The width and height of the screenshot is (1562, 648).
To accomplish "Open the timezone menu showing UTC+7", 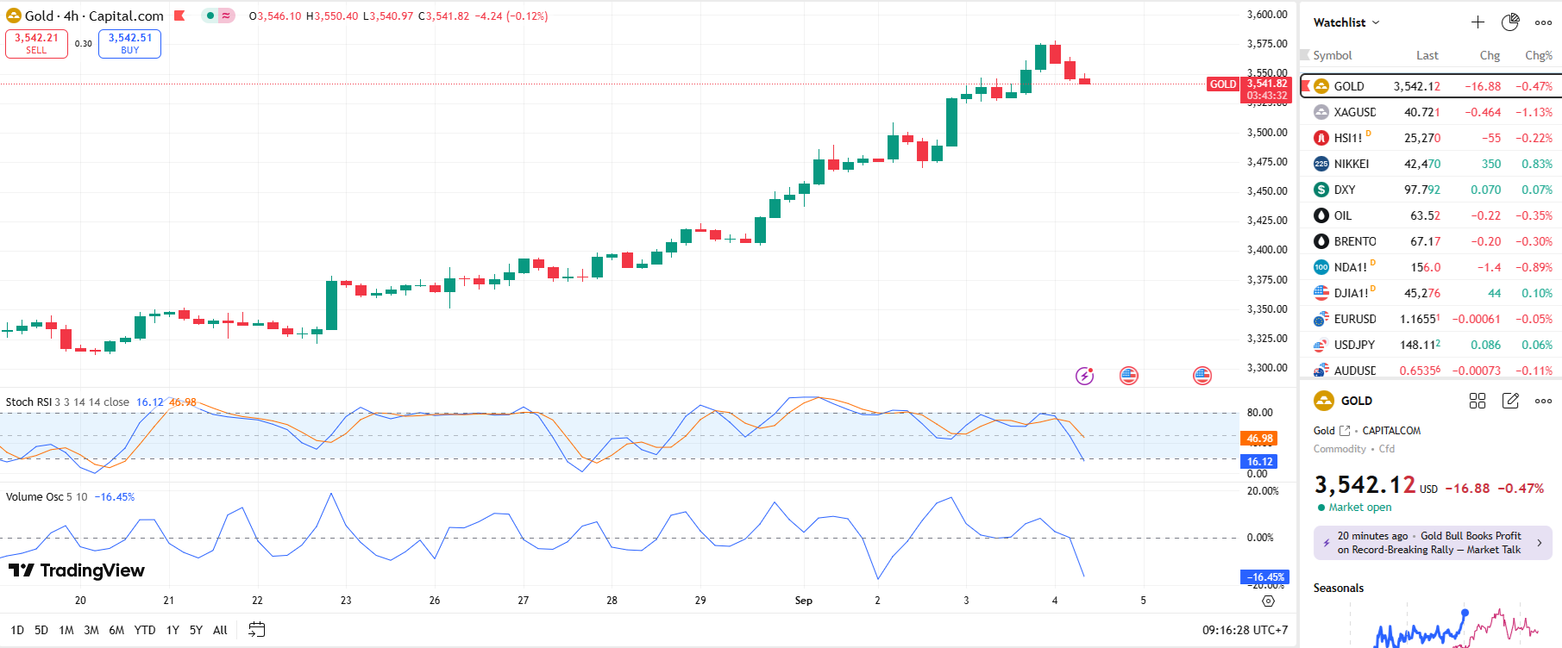I will pos(1245,630).
